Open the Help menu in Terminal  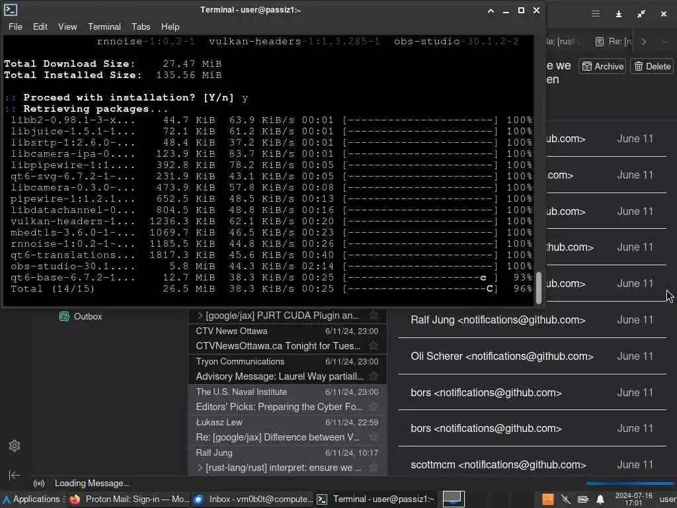pos(170,26)
